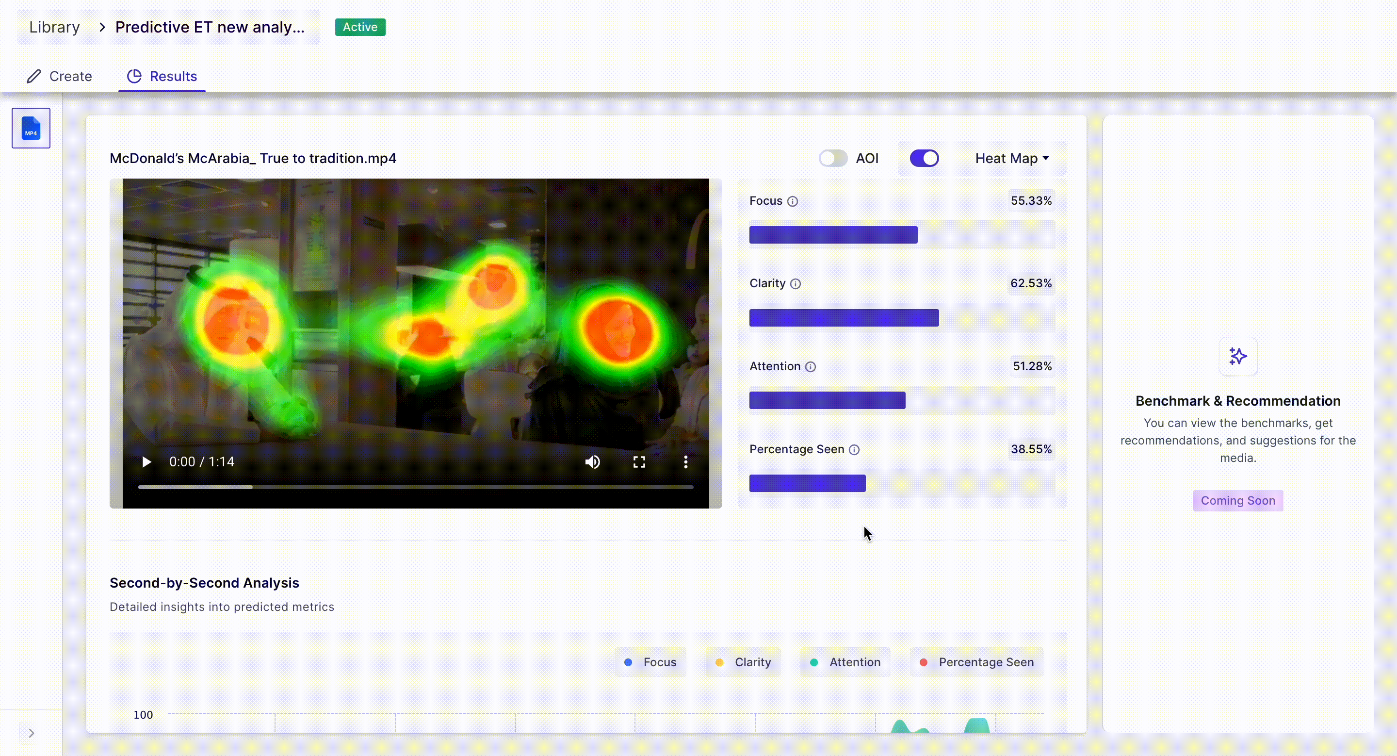Viewport: 1397px width, 756px height.
Task: Show info for Clarity metric
Action: click(x=795, y=284)
